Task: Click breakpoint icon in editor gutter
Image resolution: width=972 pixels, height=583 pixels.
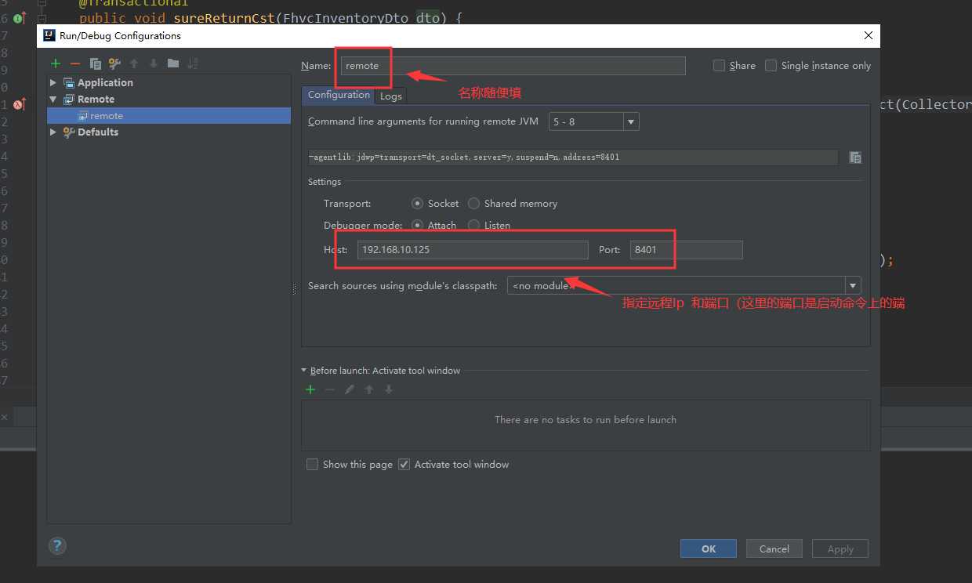Action: coord(20,104)
